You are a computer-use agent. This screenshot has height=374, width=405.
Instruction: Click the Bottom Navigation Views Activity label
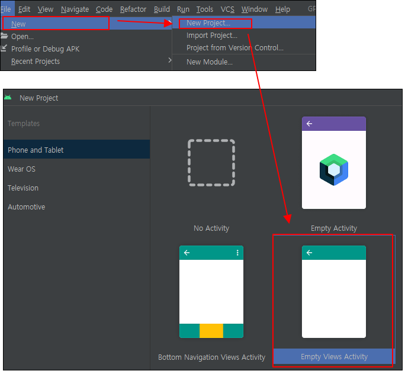211,357
